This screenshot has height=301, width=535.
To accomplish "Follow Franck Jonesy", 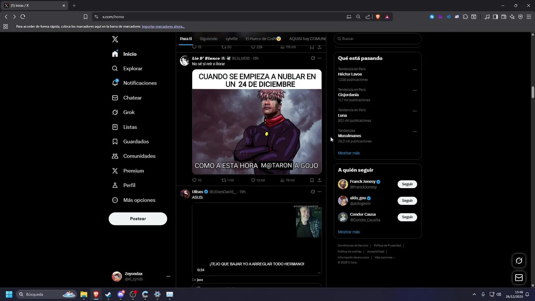I will [407, 184].
